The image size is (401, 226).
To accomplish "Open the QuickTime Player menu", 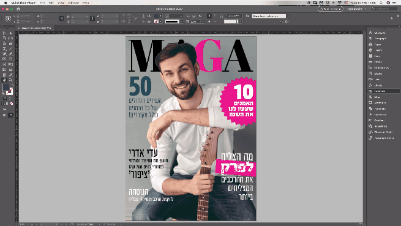I will point(24,2).
